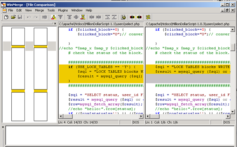The height and width of the screenshot is (147, 237).
Task: Click the right pane horizontal scrollbar thumb
Action: pos(154,116)
